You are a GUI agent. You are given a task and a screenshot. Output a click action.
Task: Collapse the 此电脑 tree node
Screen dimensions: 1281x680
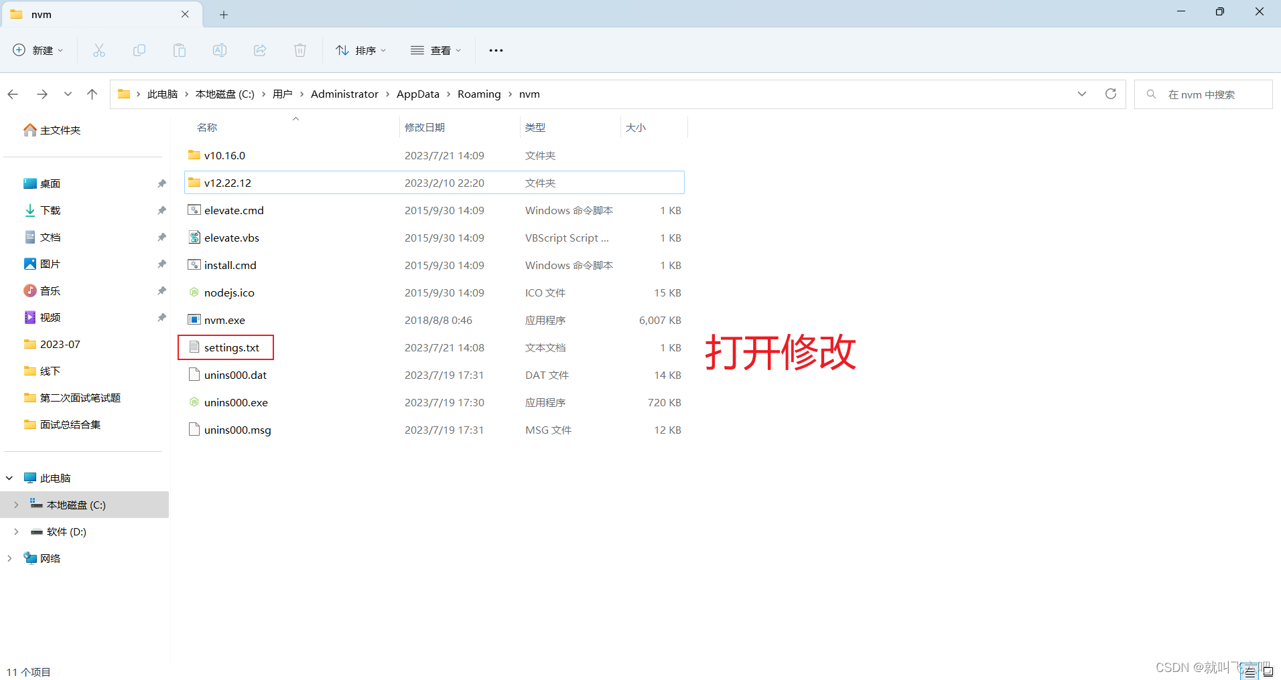9,478
